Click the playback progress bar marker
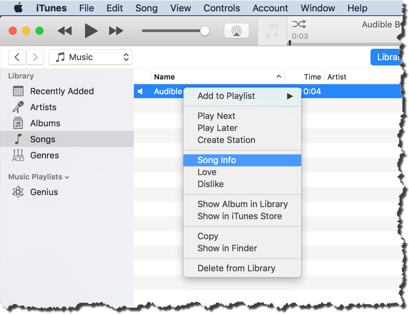Viewport: 409px width, 314px height. (x=290, y=43)
